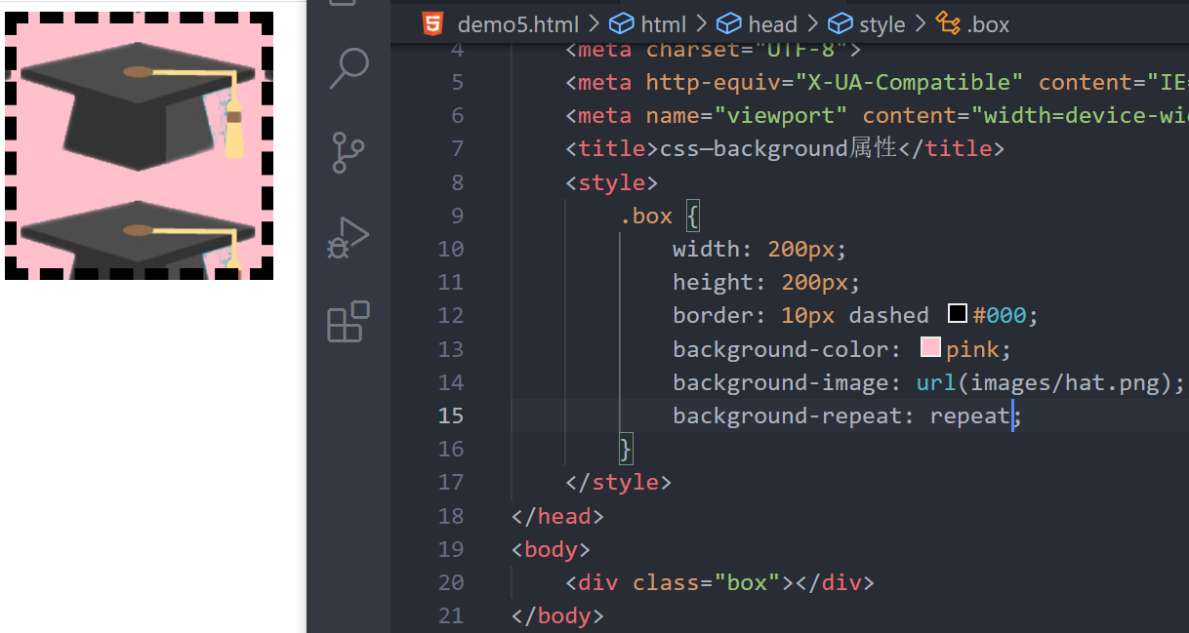
Task: Click the border property on line 12
Action: tap(713, 315)
